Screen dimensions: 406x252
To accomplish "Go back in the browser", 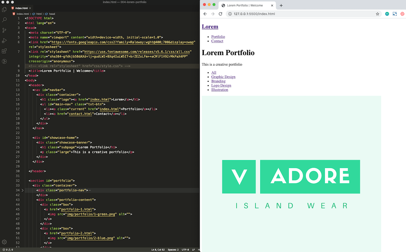I will point(205,14).
